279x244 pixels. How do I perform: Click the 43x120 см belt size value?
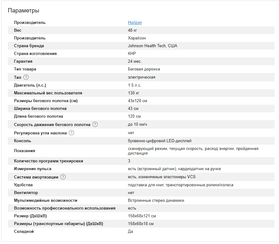pos(137,101)
